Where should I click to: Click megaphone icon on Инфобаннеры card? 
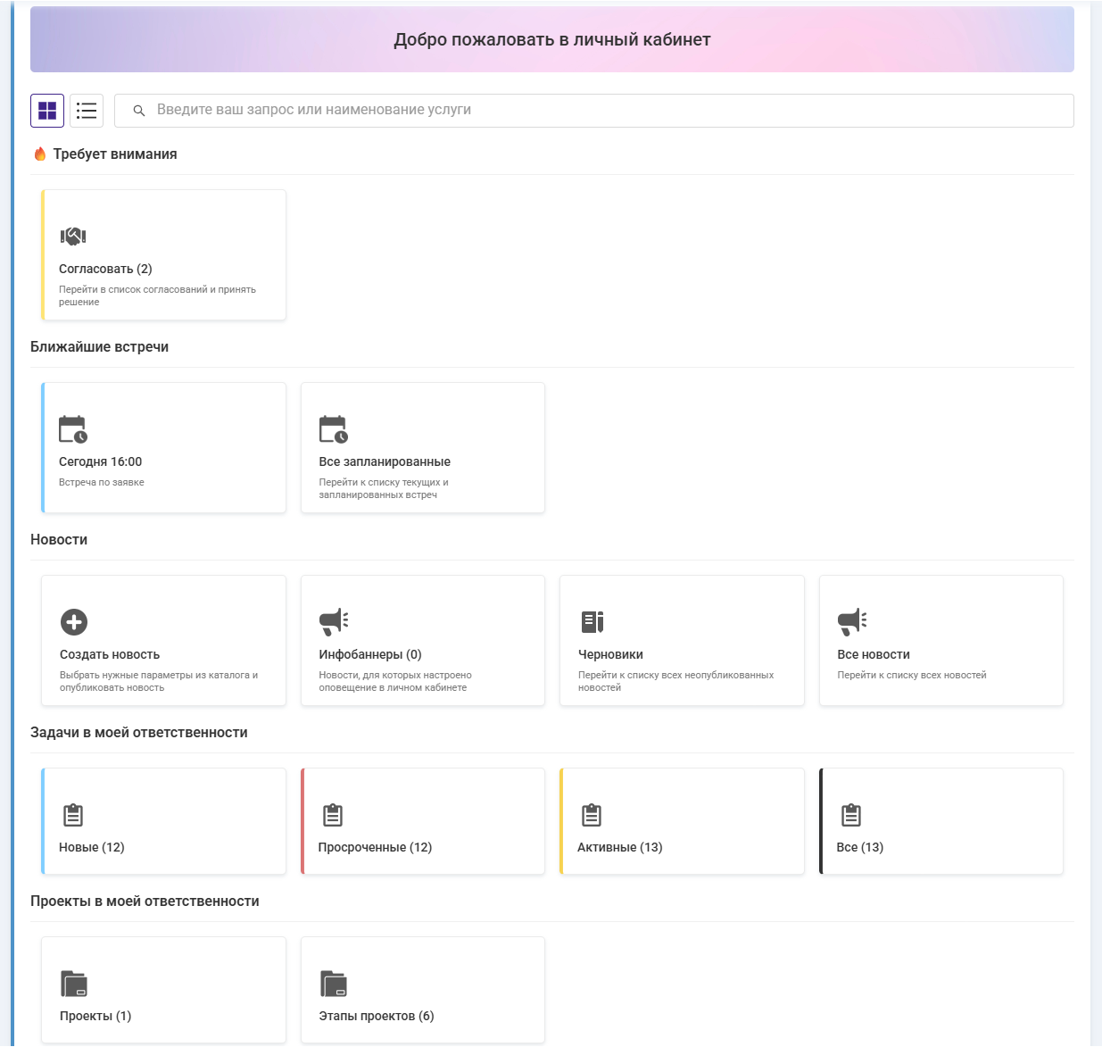(x=334, y=621)
